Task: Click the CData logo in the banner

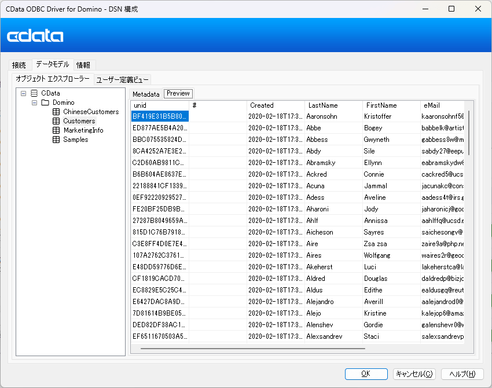Action: [35, 36]
